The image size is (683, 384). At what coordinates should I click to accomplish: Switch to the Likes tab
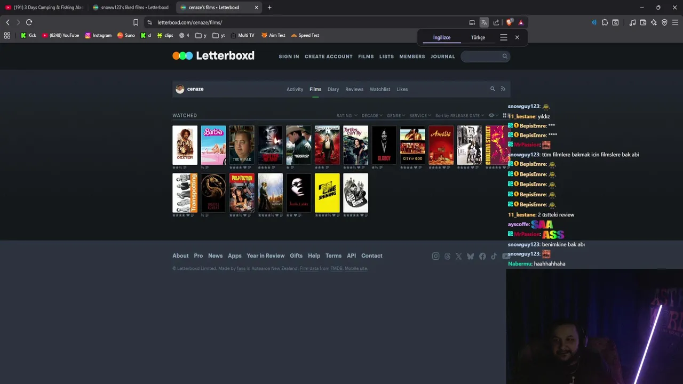click(402, 89)
